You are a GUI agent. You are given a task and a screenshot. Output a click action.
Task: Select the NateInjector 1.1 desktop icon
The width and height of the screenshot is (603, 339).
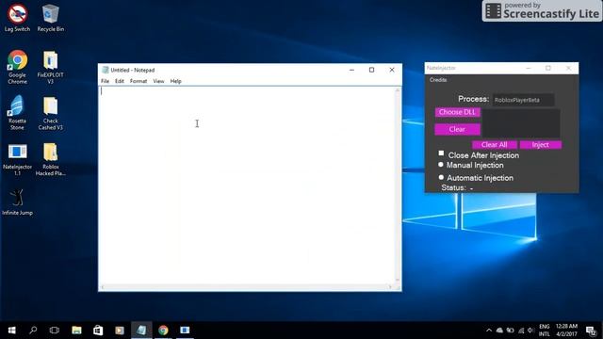pos(17,159)
